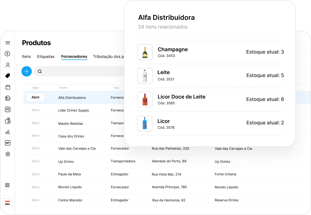Click the Champagne bottle thumbnail
Screen dimensions: 311x215
pyautogui.click(x=145, y=52)
